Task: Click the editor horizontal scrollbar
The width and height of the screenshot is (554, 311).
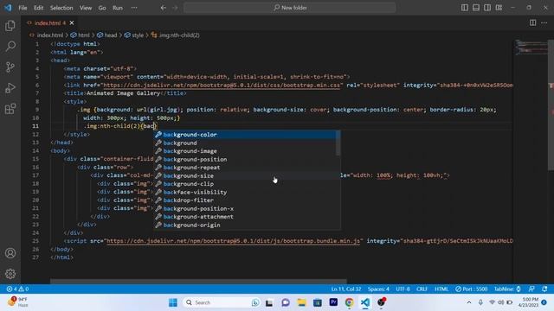Action: [198, 281]
